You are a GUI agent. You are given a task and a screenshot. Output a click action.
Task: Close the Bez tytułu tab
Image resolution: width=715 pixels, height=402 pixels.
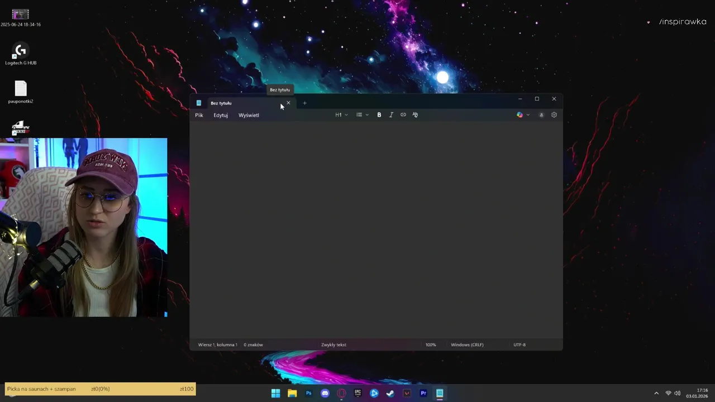(288, 103)
